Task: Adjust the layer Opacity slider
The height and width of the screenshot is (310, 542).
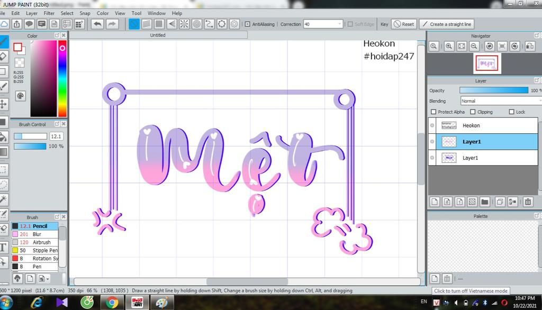Action: point(494,90)
